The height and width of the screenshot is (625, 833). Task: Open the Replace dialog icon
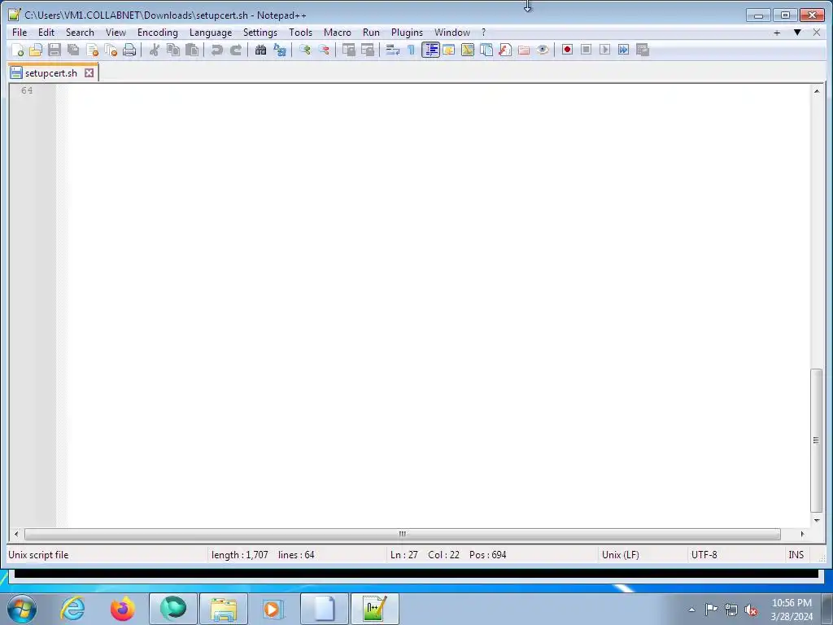coord(280,50)
